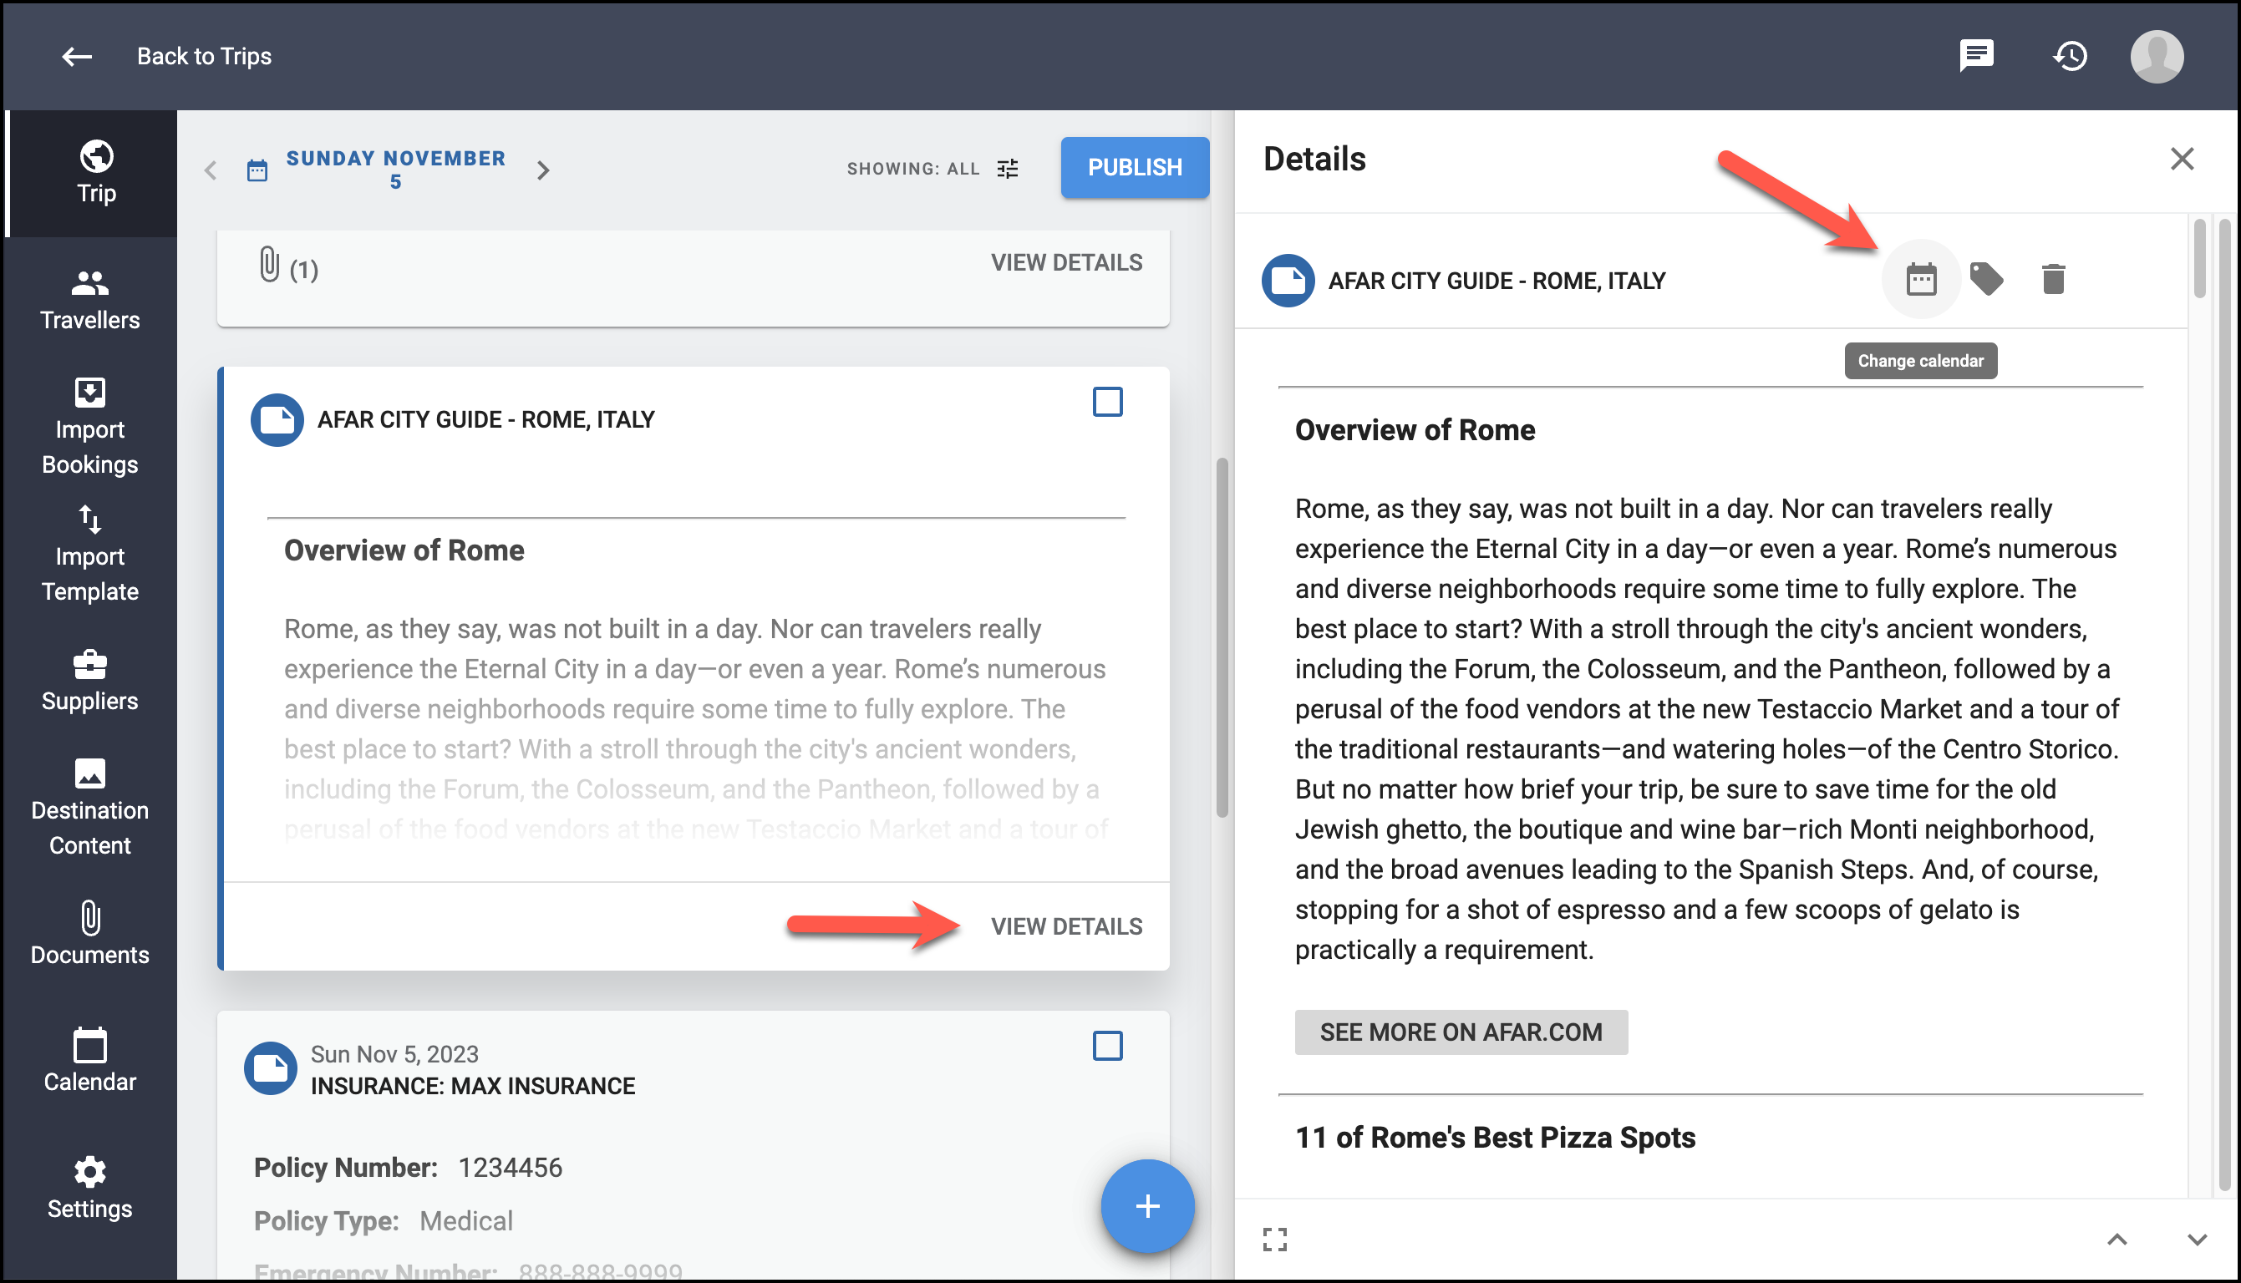The image size is (2241, 1283).
Task: Click the Sun Nov 5, 2023 date text
Action: click(394, 1054)
